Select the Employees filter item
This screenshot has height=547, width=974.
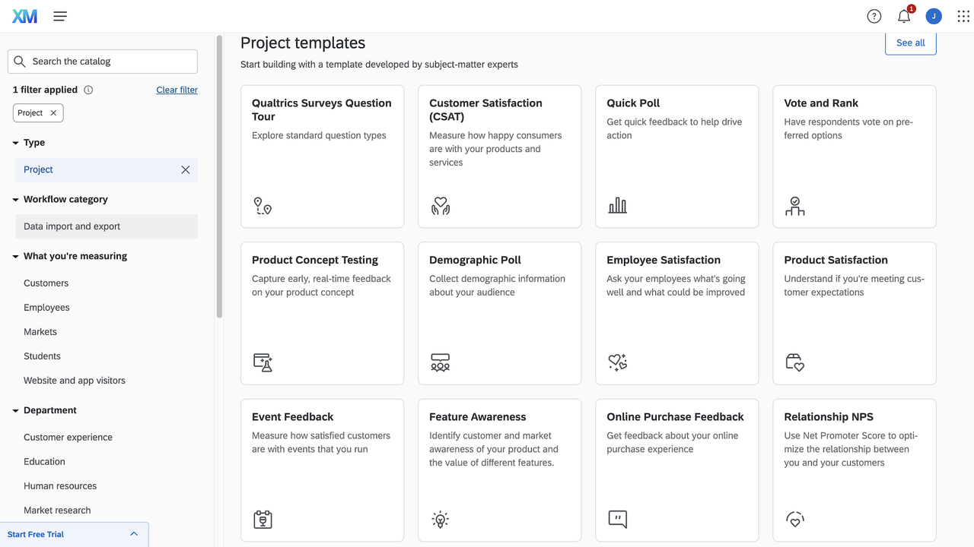click(46, 308)
